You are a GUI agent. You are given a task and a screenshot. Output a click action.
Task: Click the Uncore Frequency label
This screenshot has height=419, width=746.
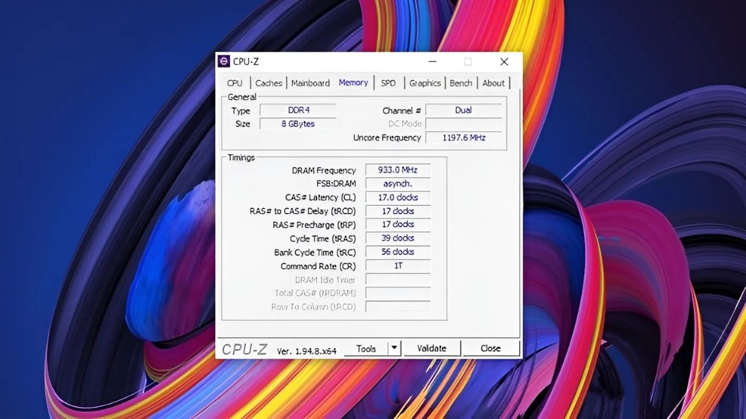[387, 138]
